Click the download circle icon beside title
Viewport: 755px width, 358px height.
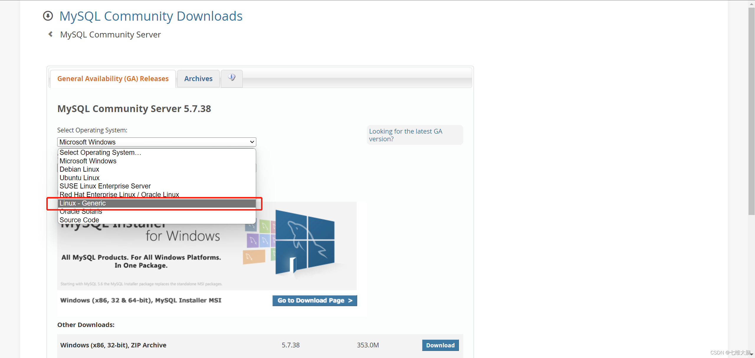(48, 16)
